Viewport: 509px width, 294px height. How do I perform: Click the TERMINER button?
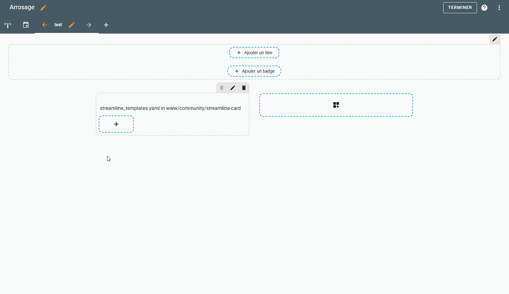[460, 7]
